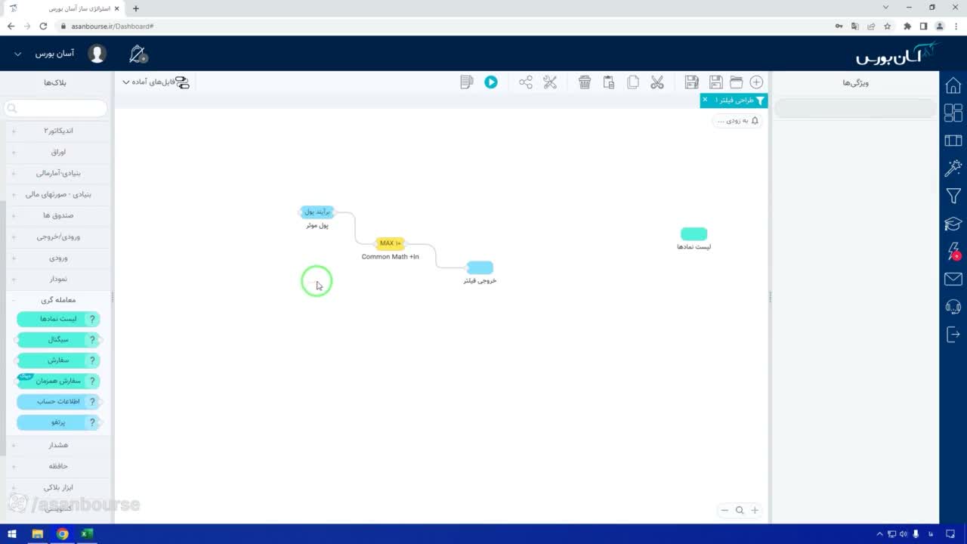Click the muted notification bell icon
Viewport: 967px width, 544px height.
pos(137,54)
